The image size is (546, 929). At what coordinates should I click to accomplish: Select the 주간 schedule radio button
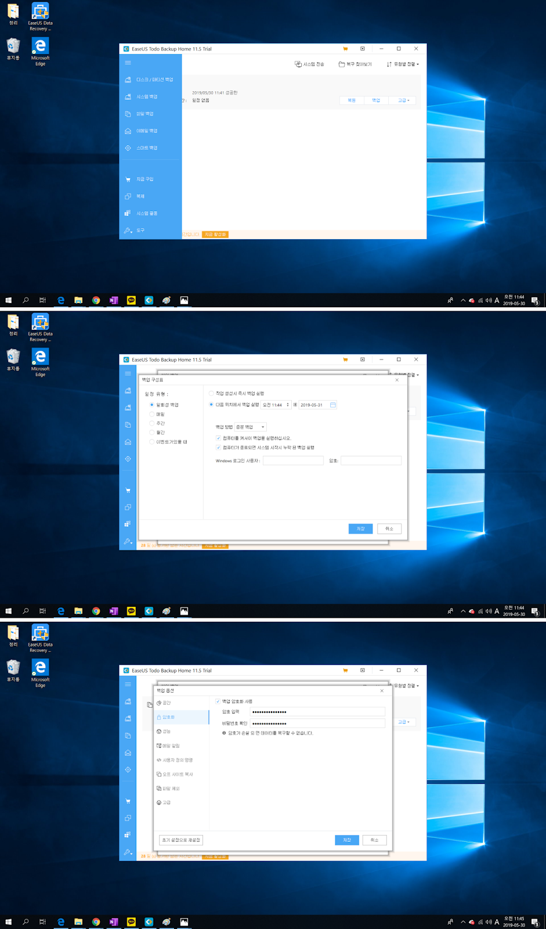pyautogui.click(x=152, y=423)
